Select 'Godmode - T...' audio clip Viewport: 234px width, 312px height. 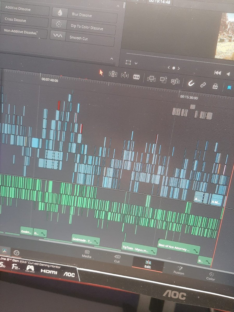coord(86,240)
